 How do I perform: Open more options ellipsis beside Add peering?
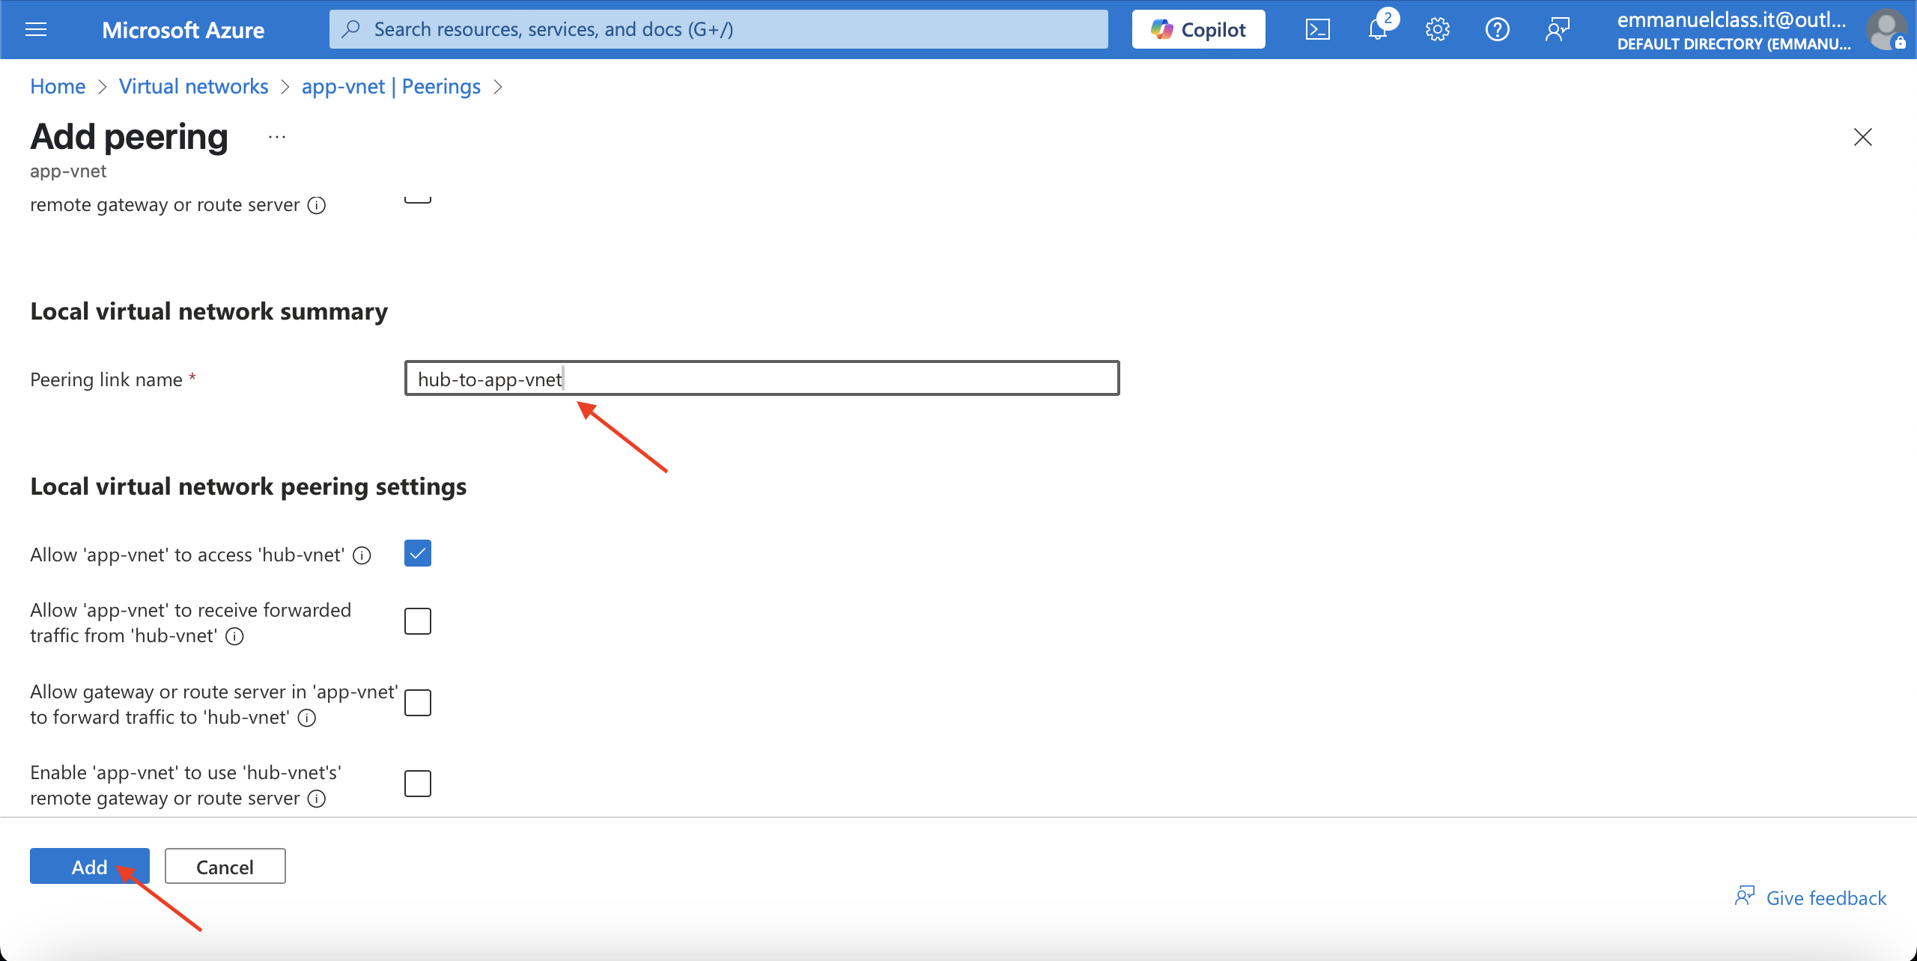pos(277,137)
